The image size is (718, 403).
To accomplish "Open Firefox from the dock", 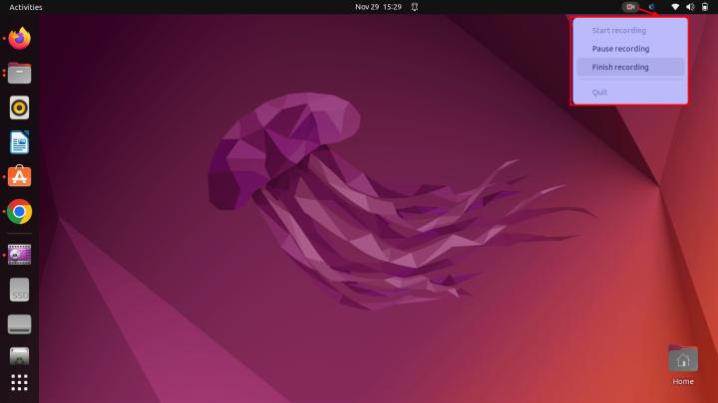I will [x=20, y=39].
